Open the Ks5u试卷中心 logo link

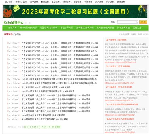coord(14,22)
